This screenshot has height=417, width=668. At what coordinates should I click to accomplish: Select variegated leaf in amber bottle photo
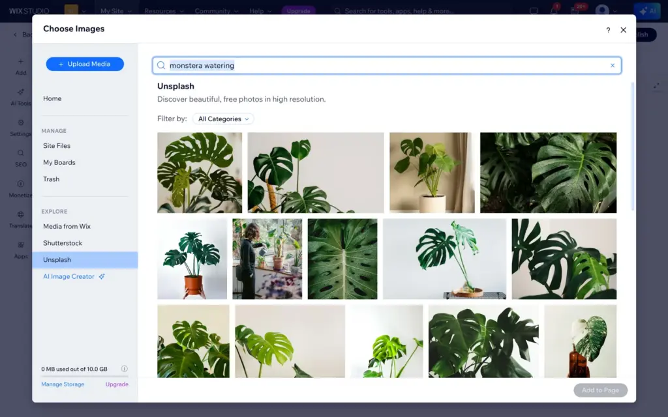580,341
